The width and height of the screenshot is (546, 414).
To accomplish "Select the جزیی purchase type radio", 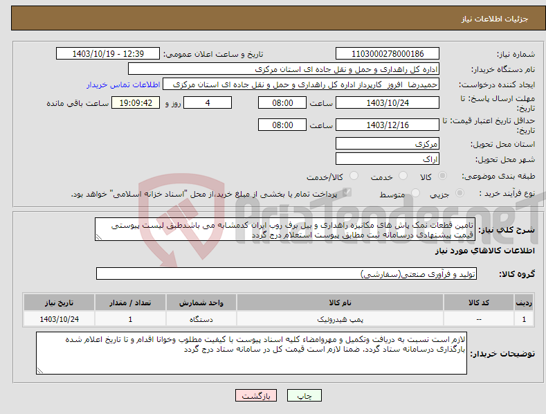I will [x=459, y=193].
